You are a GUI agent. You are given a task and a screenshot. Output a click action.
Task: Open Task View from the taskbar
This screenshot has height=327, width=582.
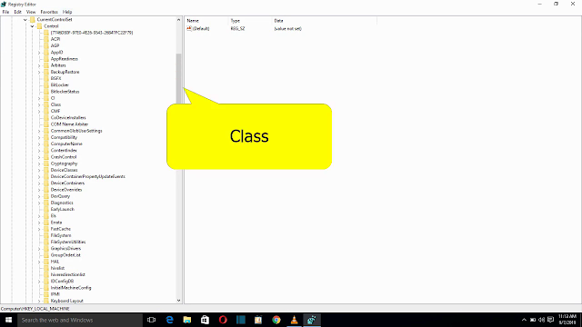(x=151, y=320)
